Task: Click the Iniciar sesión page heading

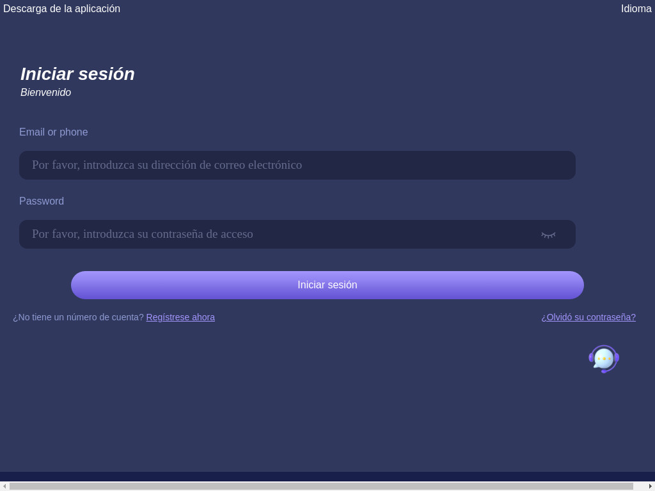Action: [77, 74]
